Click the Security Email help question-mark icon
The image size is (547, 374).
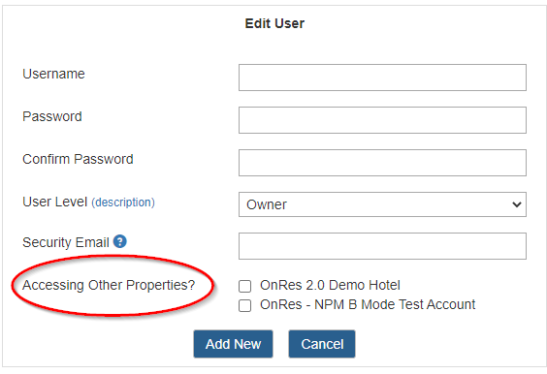pos(119,241)
